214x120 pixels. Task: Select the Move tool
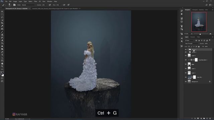pos(2,11)
